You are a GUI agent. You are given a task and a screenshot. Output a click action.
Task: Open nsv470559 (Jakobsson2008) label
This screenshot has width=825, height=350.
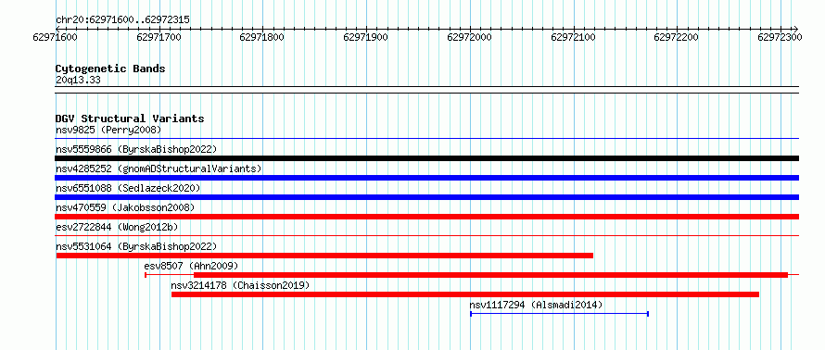click(125, 207)
